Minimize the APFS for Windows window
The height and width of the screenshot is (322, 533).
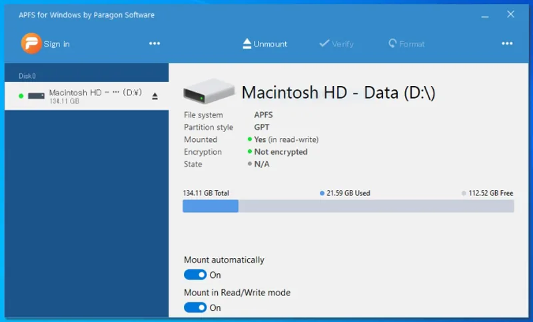pos(485,15)
